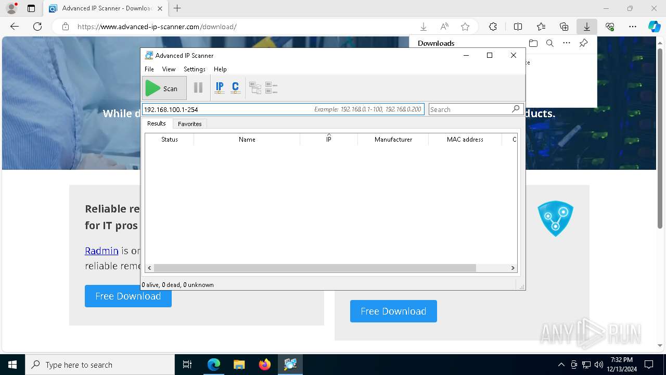Click the IP range toolbar icon
666x375 pixels.
coord(220,88)
